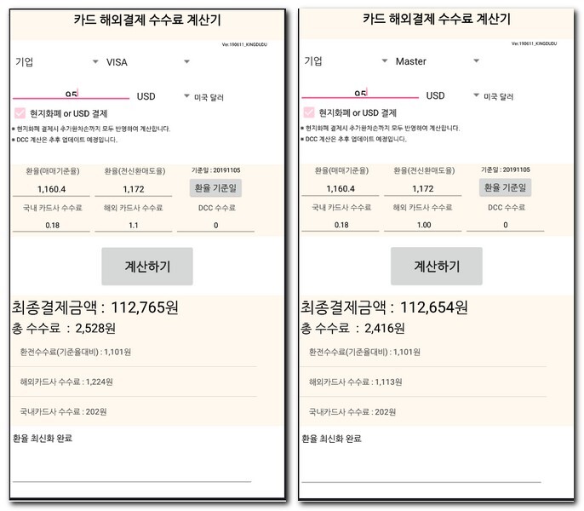Viewport: 584px width, 511px height.
Task: Edit 매매기준율 field 1,160.4 in Master screen
Action: click(341, 188)
